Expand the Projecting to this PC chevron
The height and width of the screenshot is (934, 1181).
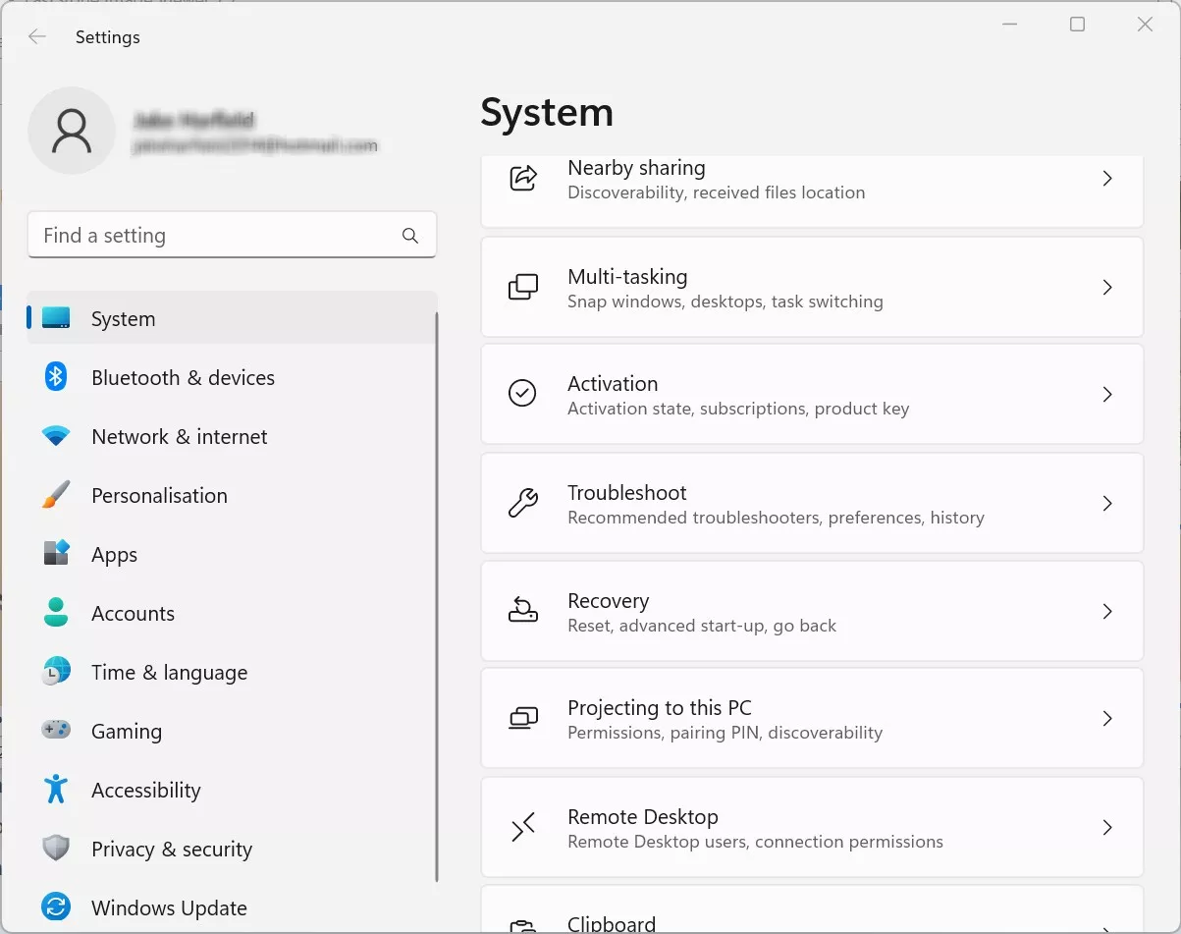[x=1107, y=719]
